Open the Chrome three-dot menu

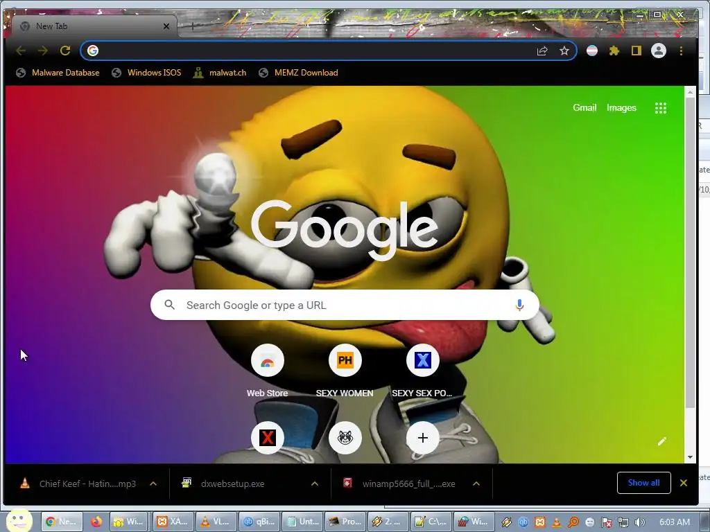coord(681,51)
